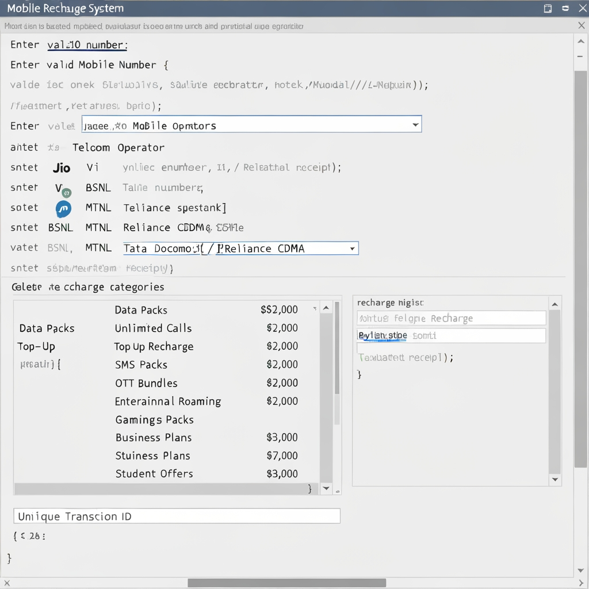The width and height of the screenshot is (589, 589).
Task: Select the Vodafone V logo icon
Action: pos(62,190)
